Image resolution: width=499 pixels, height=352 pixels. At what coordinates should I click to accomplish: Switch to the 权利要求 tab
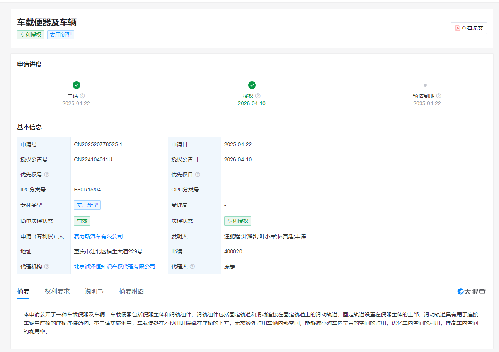(57, 291)
